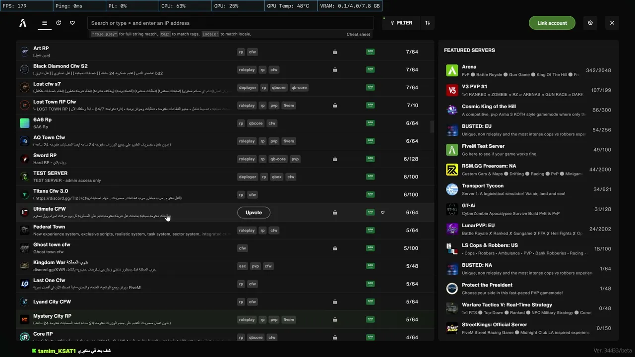Click the green 6A6 Rp server icon
635x357 pixels.
(x=24, y=123)
